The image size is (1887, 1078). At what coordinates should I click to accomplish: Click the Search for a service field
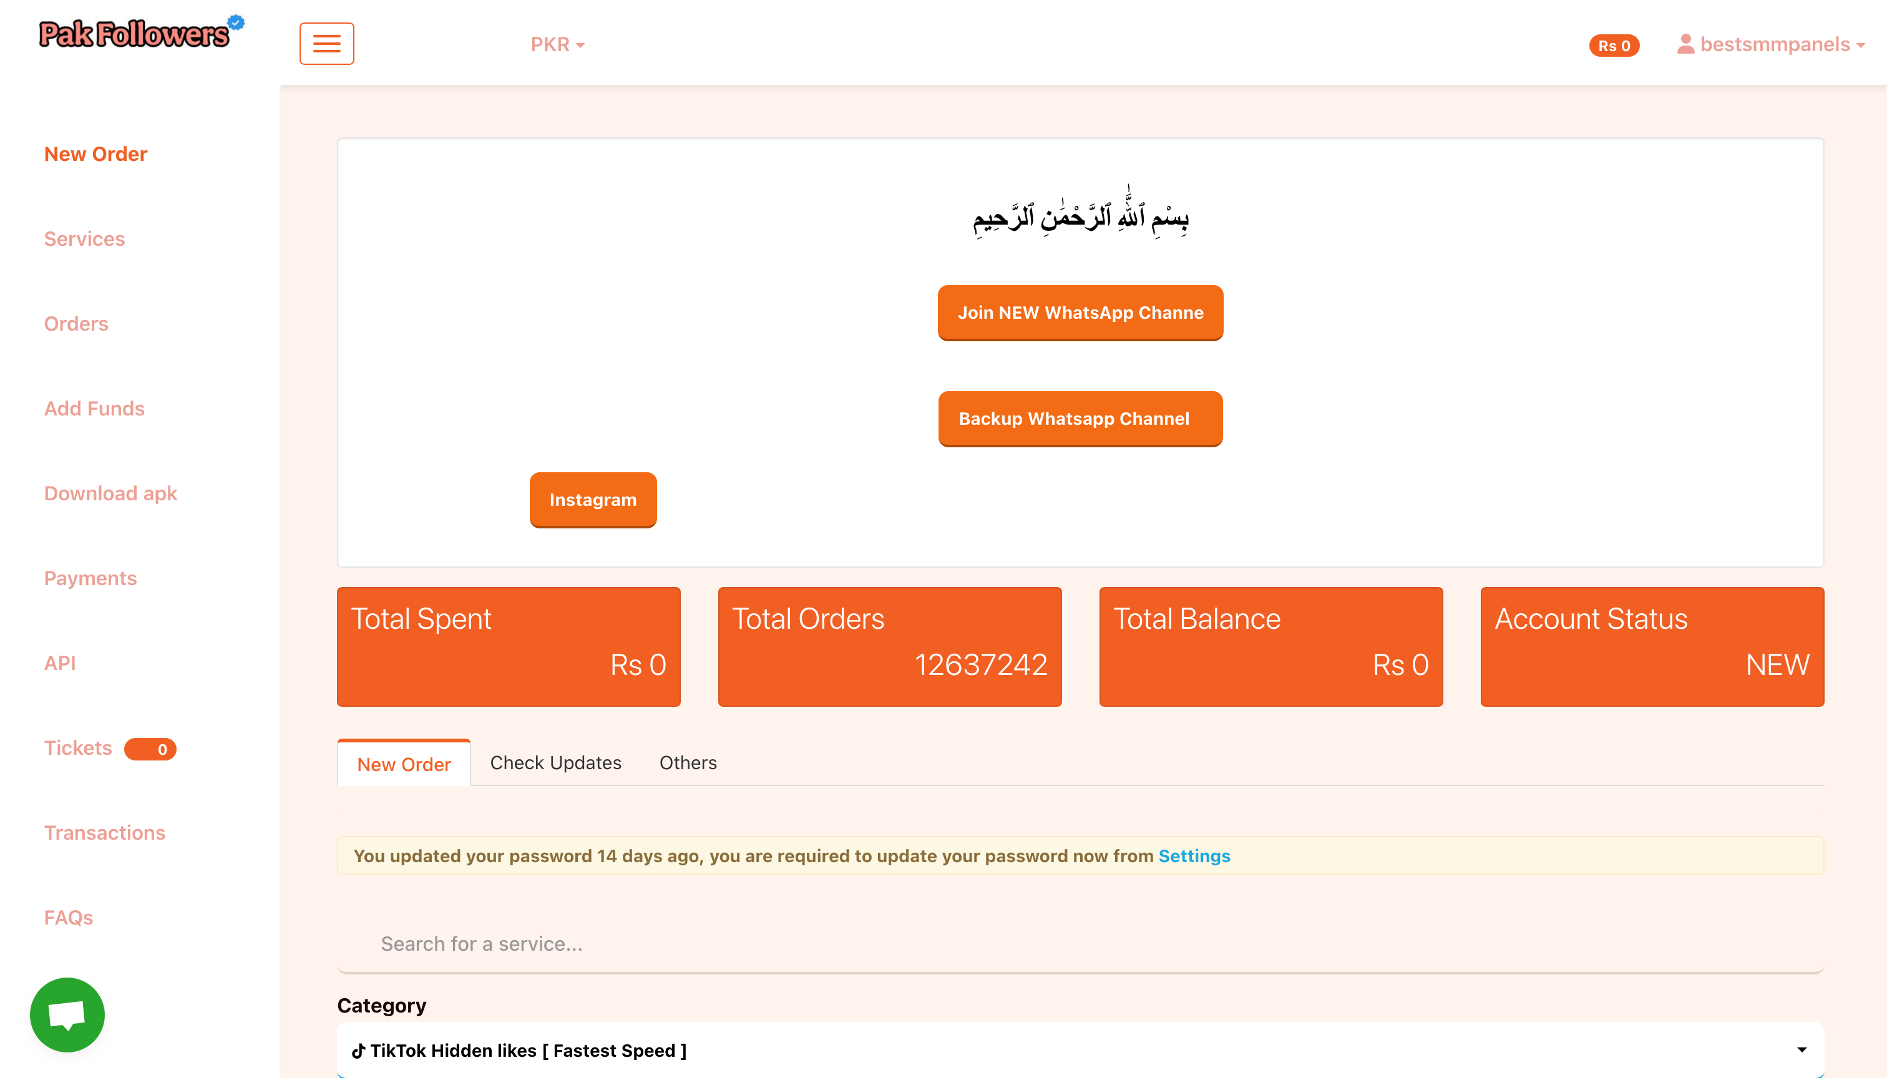[x=1080, y=944]
